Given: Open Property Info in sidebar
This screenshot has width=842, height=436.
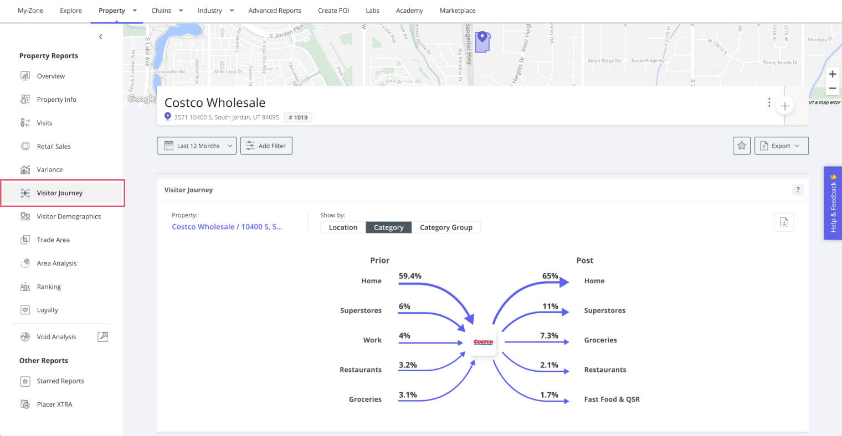Looking at the screenshot, I should tap(56, 100).
